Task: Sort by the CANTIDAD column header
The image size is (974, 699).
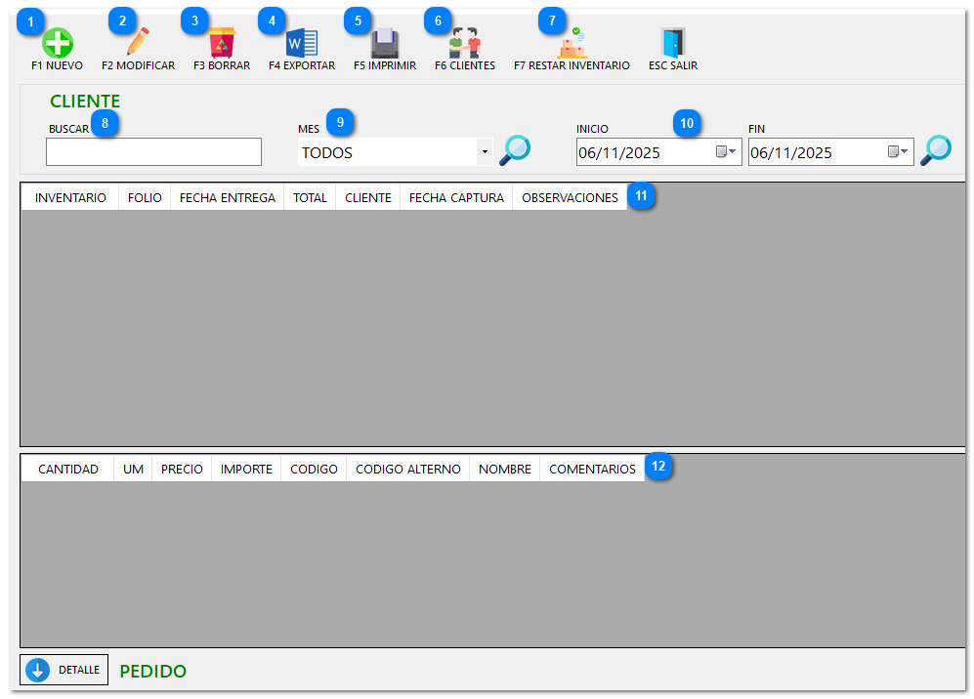Action: click(68, 469)
